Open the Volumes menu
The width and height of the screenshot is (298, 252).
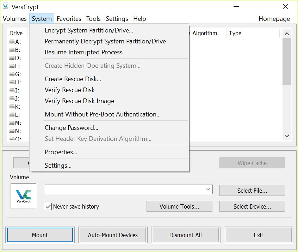[x=15, y=19]
